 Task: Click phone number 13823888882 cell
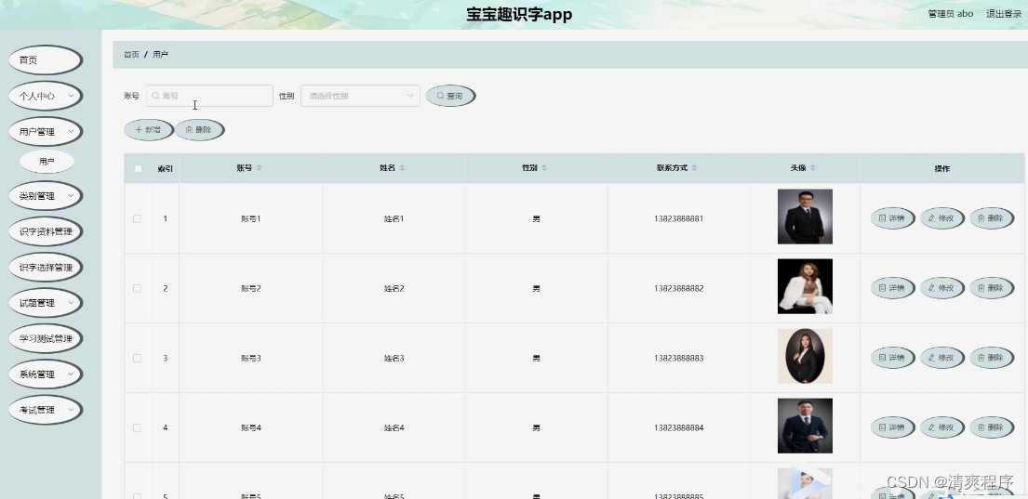[678, 288]
